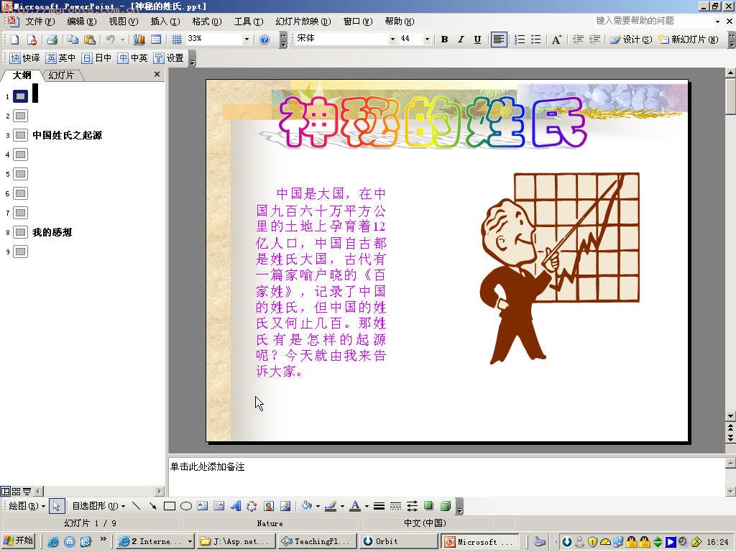
Task: Toggle Bold formatting
Action: pyautogui.click(x=444, y=40)
